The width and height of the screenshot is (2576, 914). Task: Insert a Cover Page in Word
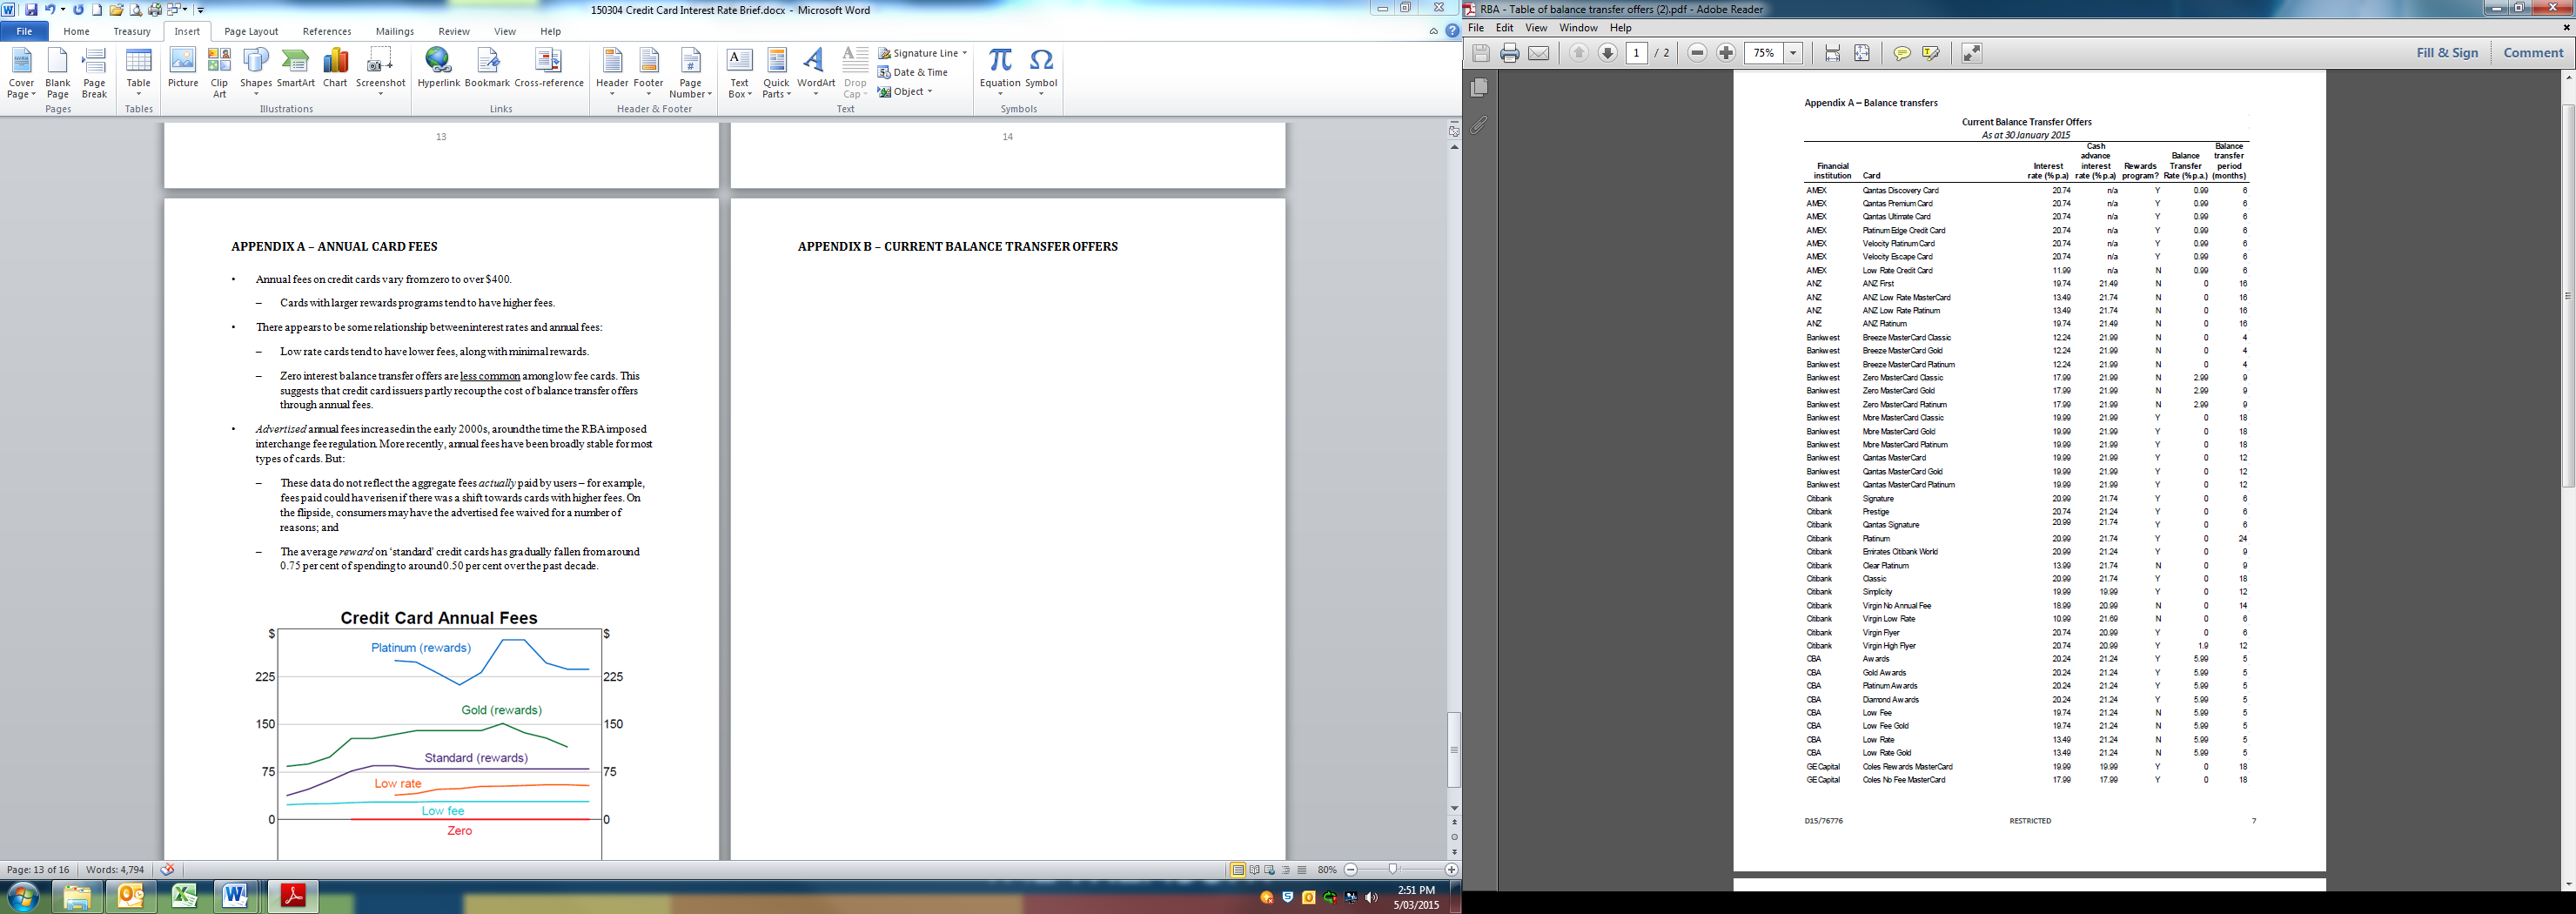(x=21, y=73)
